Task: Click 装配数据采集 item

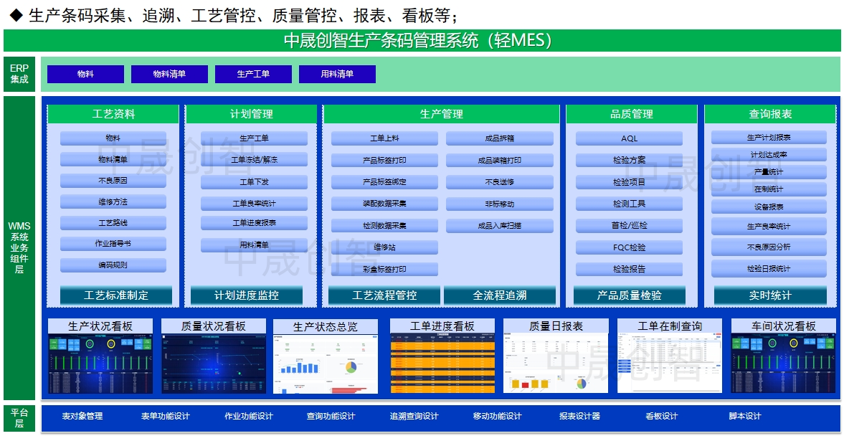Action: [x=384, y=204]
